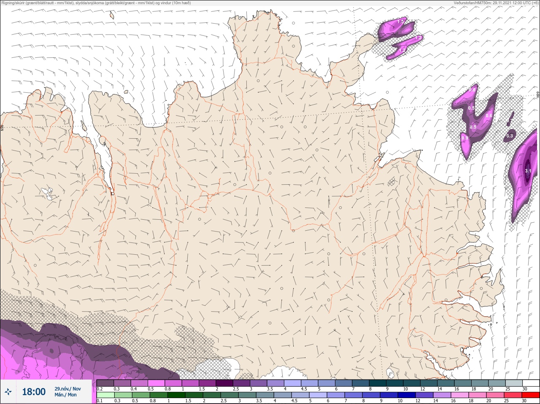Viewport: 540px width, 404px height.
Task: Pick top legend swatch between 0.2 and 0.3
Action: [x=105, y=383]
